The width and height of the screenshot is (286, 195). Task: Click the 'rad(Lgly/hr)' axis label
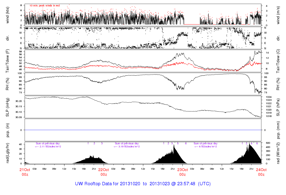[x=8, y=153]
